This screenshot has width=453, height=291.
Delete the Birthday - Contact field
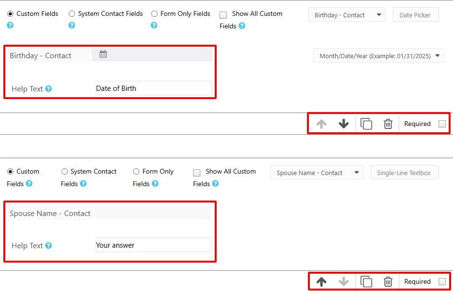point(388,124)
